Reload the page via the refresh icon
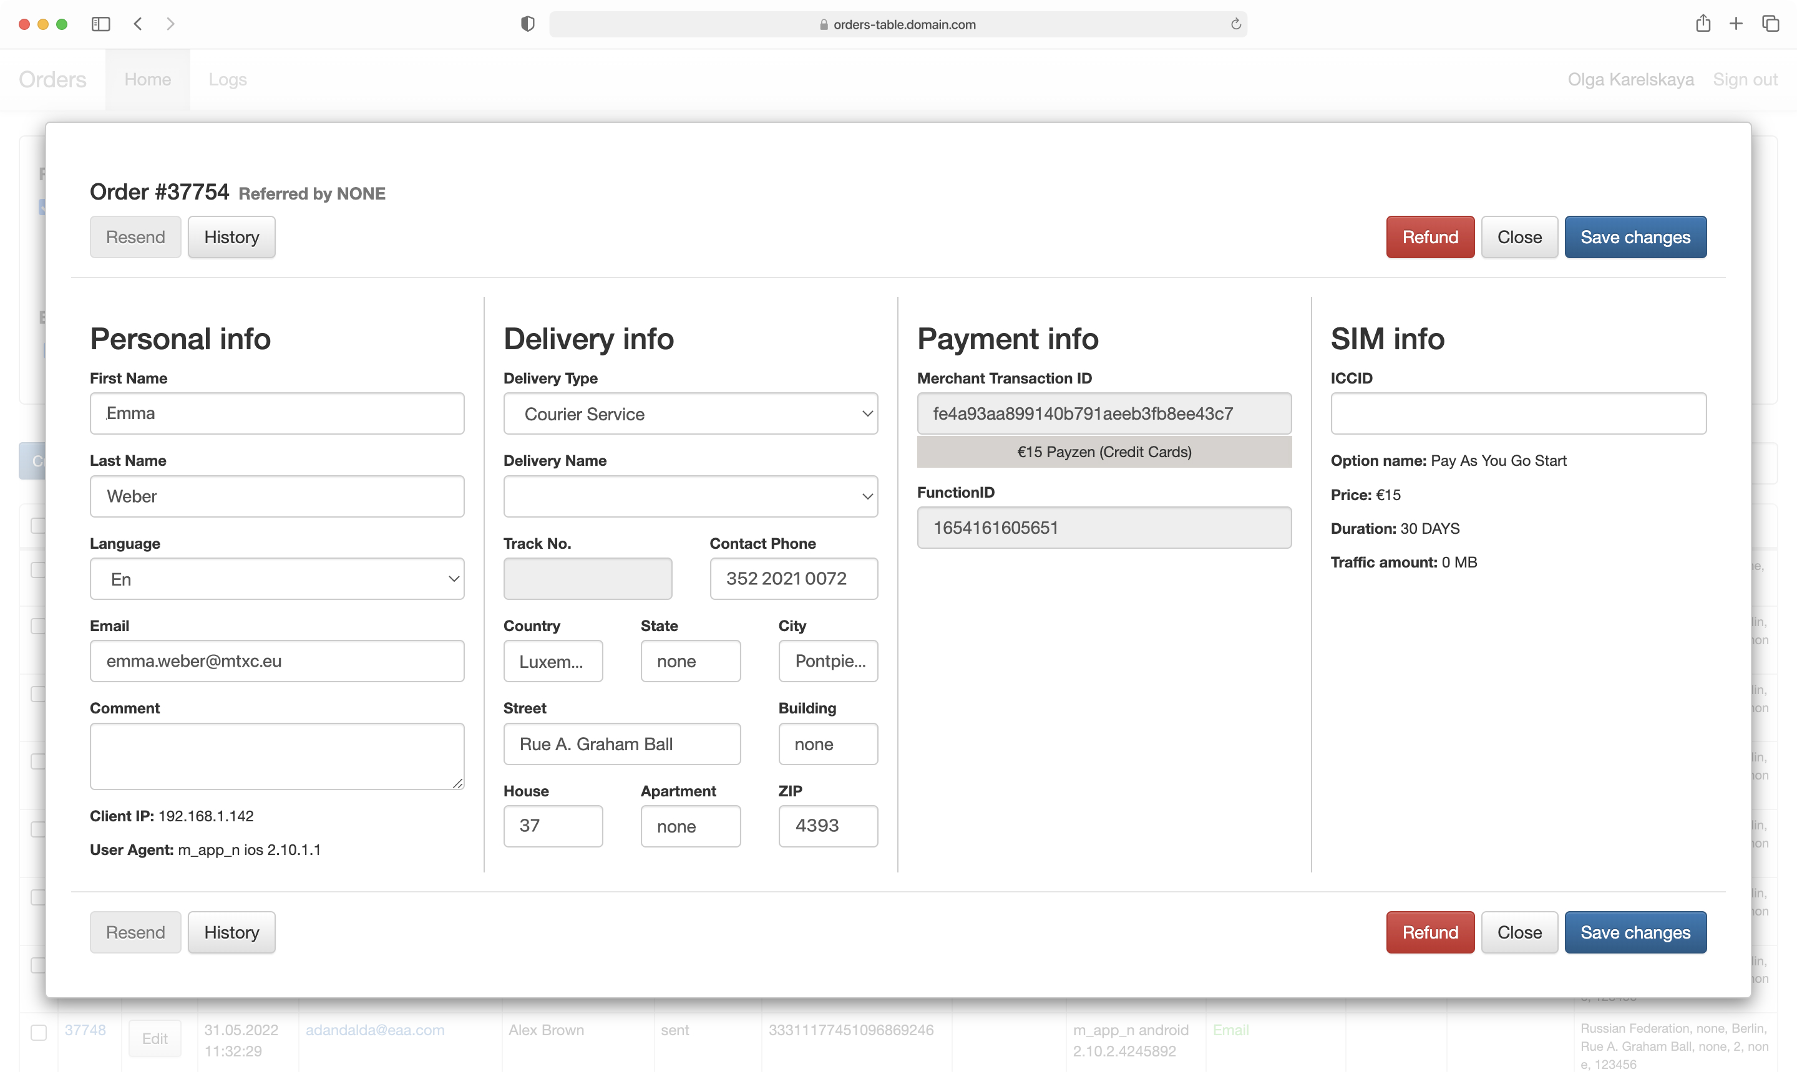The image size is (1797, 1072). coord(1235,24)
